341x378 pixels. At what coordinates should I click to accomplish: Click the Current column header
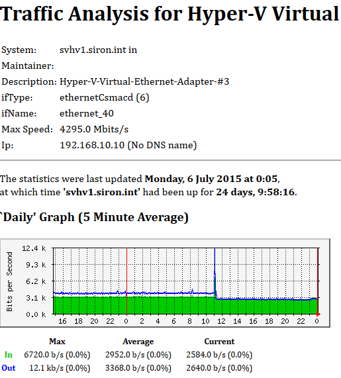[219, 342]
